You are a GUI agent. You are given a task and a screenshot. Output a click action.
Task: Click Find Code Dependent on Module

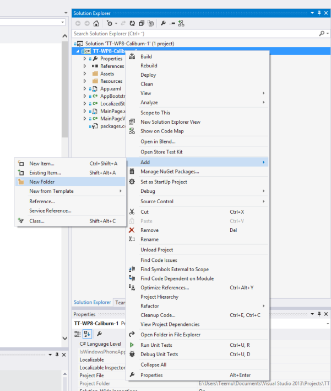[x=198, y=278]
